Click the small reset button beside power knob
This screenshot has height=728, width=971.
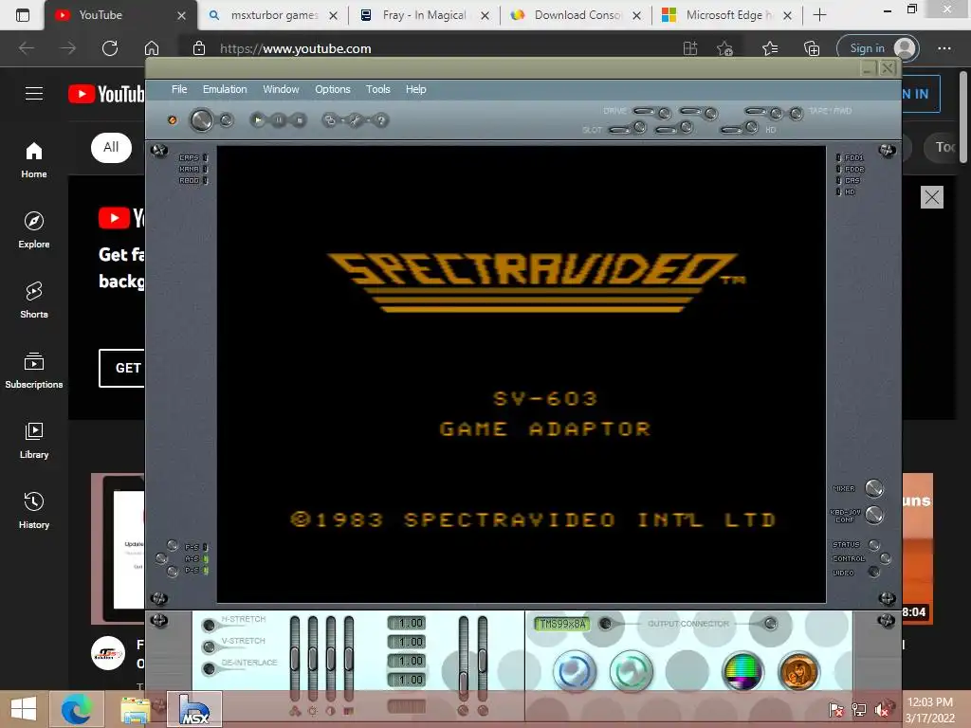click(227, 119)
